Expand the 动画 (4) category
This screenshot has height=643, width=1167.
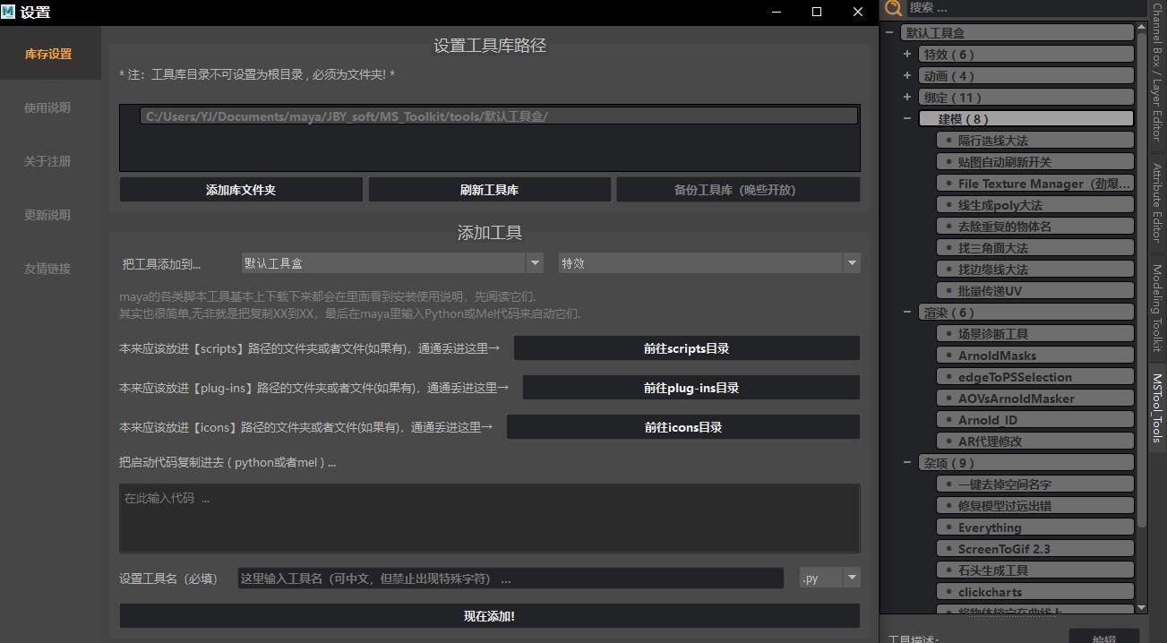coord(907,76)
